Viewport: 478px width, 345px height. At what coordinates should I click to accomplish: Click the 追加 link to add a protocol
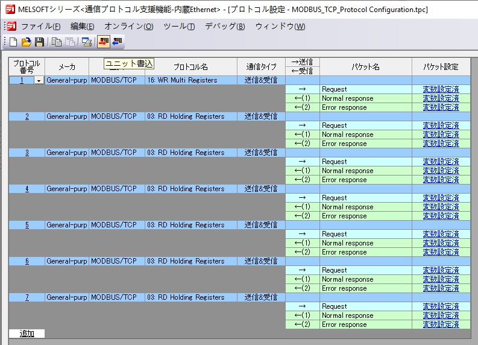point(27,334)
